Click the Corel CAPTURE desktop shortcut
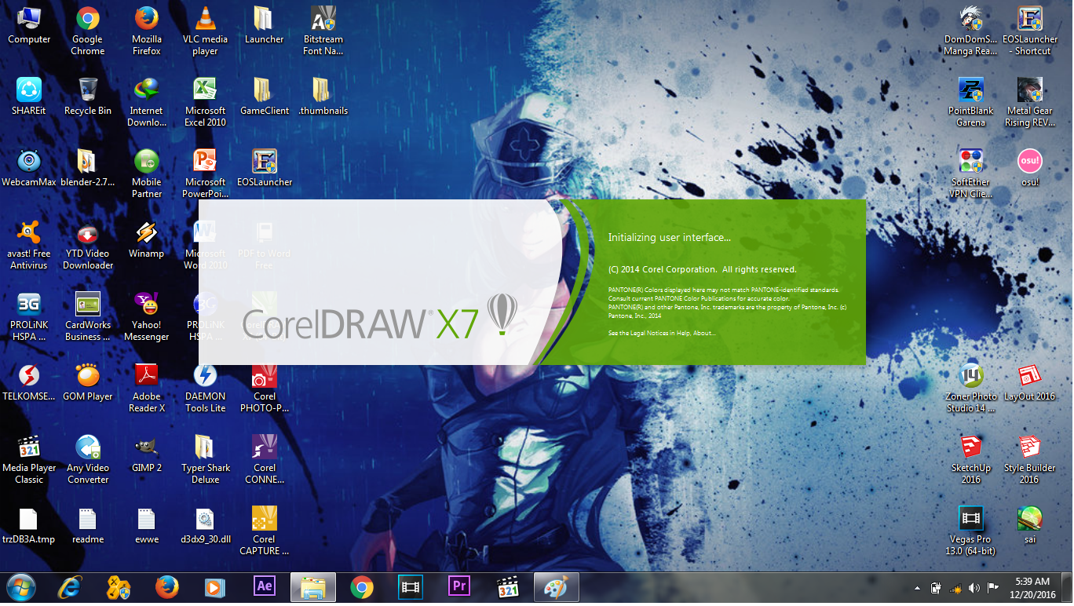 coord(264,531)
